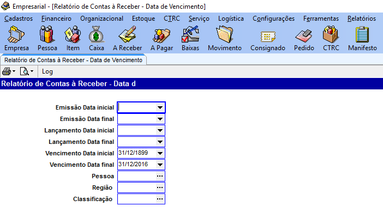Click the Região input field
Screen dimensions: 383x224
tap(136, 187)
